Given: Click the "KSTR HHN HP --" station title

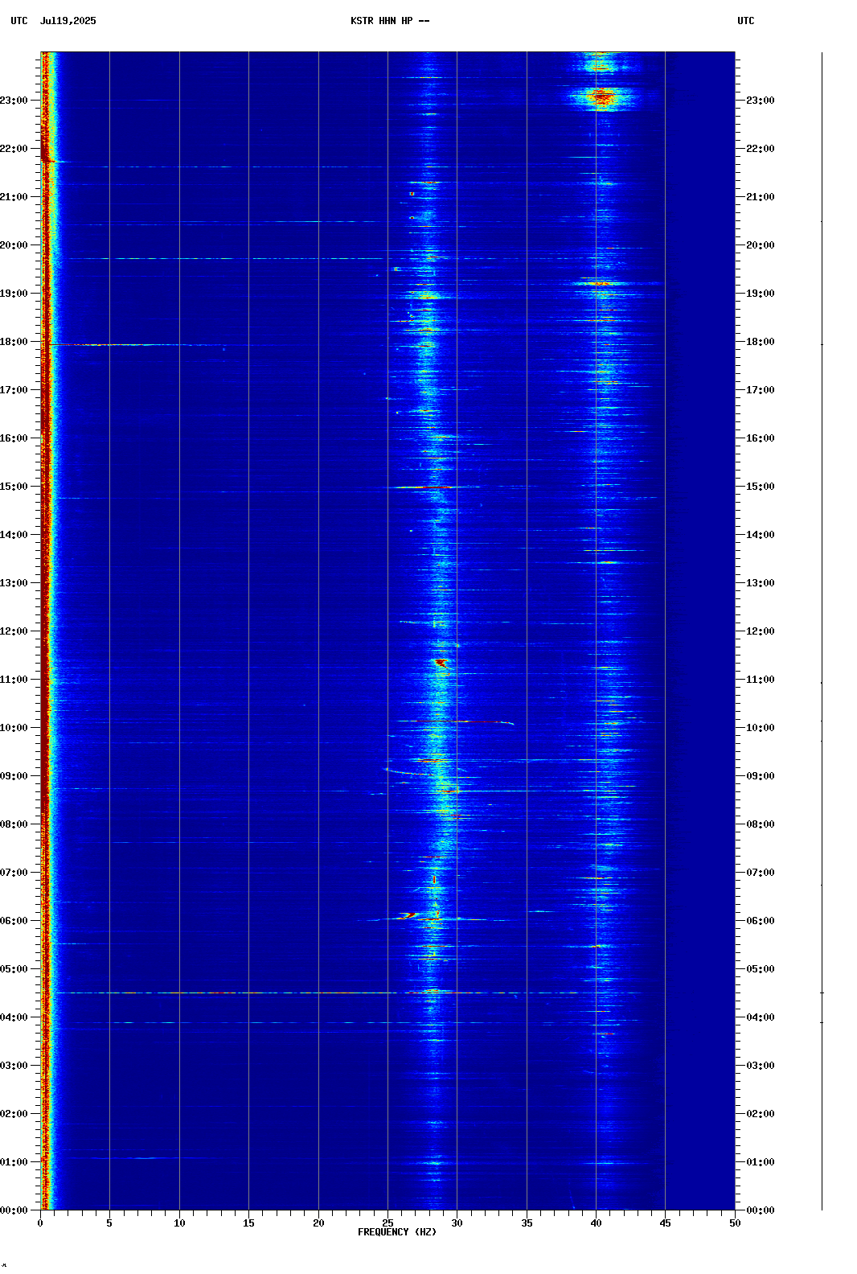Looking at the screenshot, I should 390,21.
